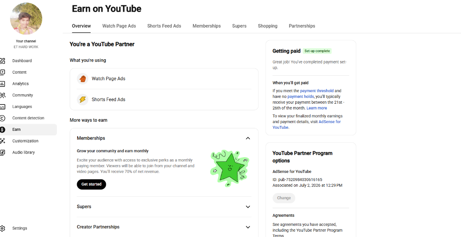Viewport: 461px width, 237px height.
Task: Click the green star Memberships illustration
Action: pyautogui.click(x=230, y=168)
